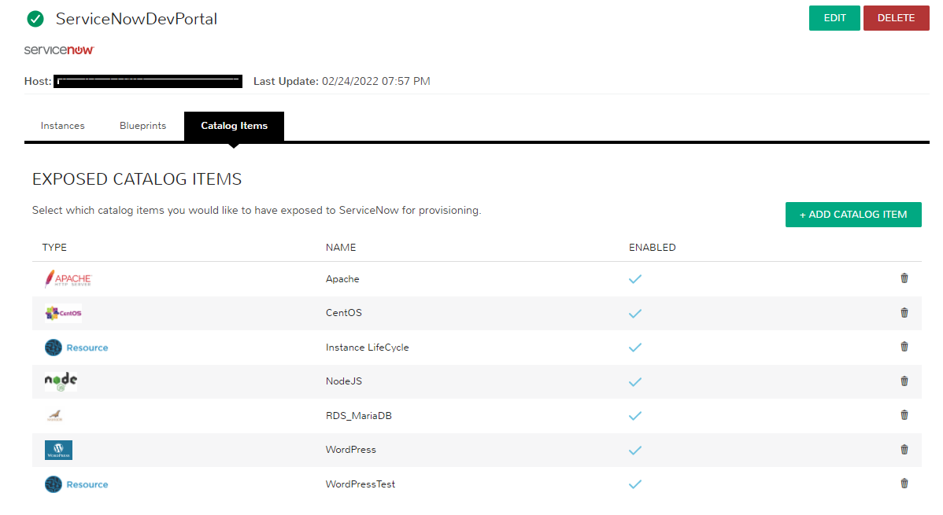The height and width of the screenshot is (515, 943).
Task: Click the NodeJS logo in type column
Action: tap(61, 381)
